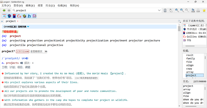
Task: Toggle the Collins Cc dictionary icon
Action: click(x=19, y=16)
